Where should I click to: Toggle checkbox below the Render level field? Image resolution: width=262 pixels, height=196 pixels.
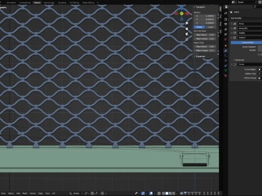pos(259,54)
